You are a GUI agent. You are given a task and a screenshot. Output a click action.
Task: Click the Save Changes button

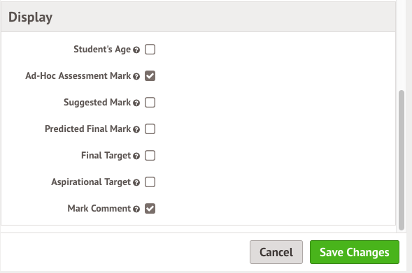pos(355,252)
